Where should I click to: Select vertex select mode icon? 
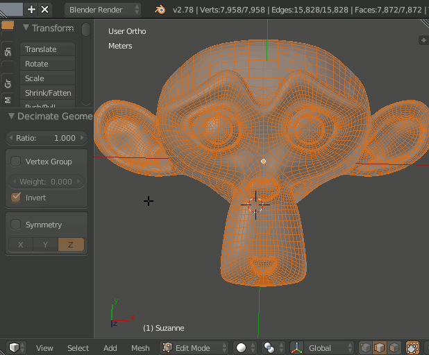(x=365, y=347)
